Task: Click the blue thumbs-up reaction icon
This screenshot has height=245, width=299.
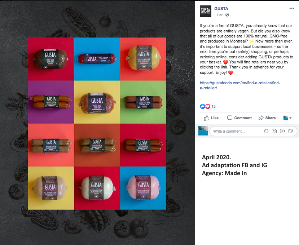Action: tap(202, 106)
